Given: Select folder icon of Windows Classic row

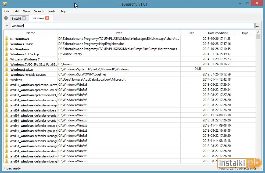Looking at the screenshot, I should pos(7,44).
